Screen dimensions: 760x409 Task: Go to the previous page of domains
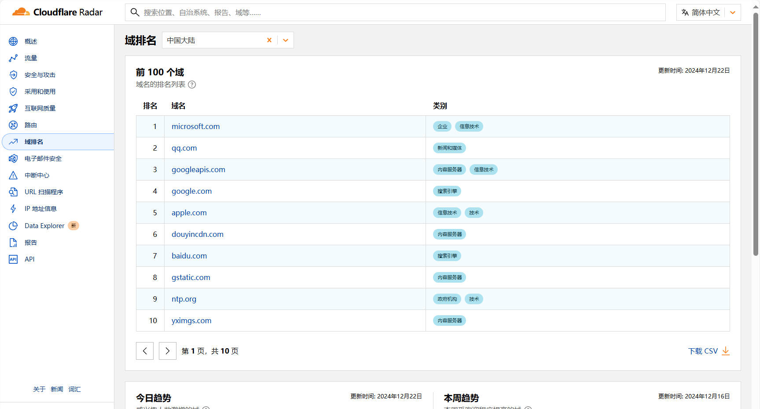point(145,351)
